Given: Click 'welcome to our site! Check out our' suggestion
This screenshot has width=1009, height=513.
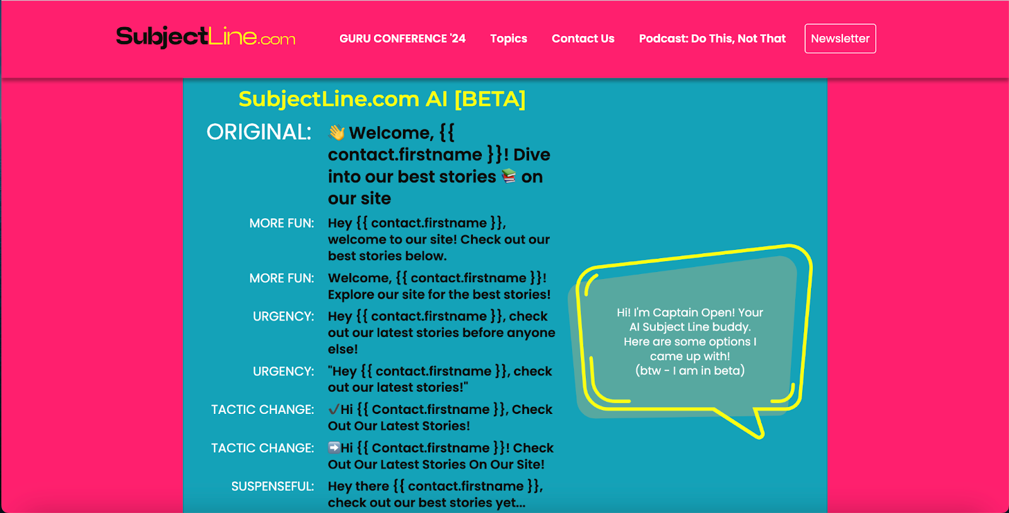Looking at the screenshot, I should (x=439, y=239).
